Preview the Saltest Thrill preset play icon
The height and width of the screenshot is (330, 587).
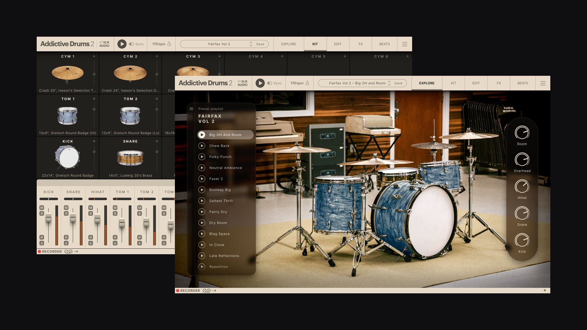(x=202, y=201)
